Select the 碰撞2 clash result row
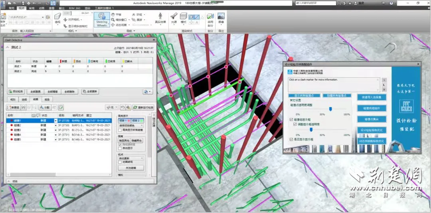This screenshot has height=213, width=431. point(59,125)
